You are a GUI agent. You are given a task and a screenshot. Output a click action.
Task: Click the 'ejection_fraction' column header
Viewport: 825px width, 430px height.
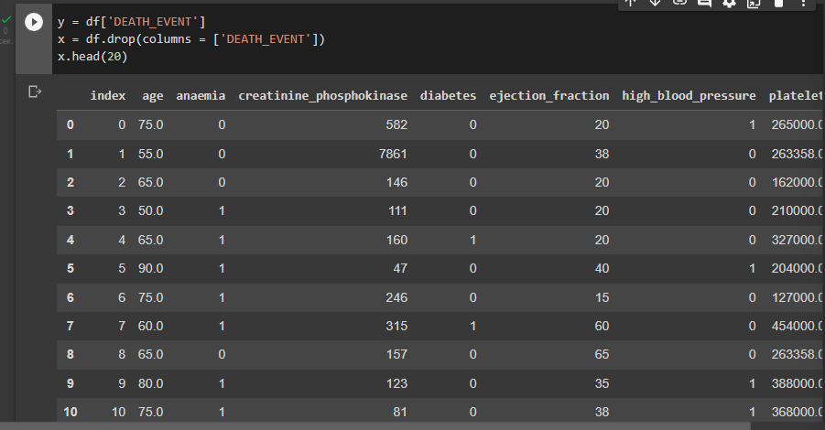click(x=548, y=96)
